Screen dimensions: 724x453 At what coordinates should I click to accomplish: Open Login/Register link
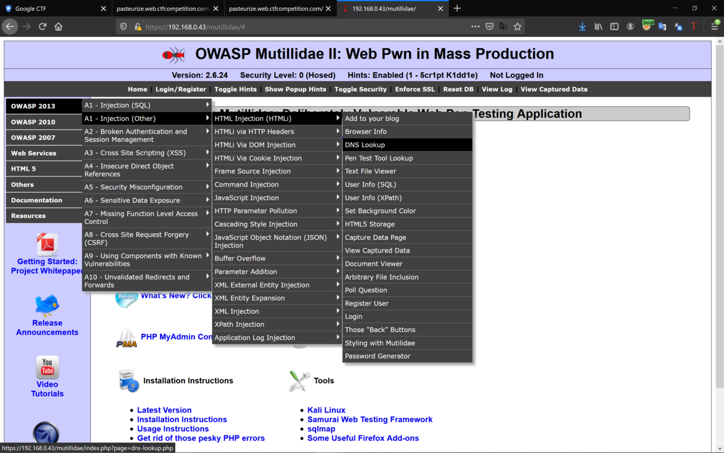click(x=181, y=89)
